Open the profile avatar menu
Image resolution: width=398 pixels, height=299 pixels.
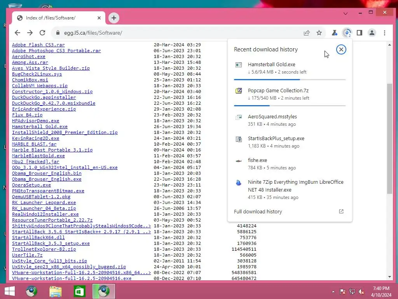point(372,33)
